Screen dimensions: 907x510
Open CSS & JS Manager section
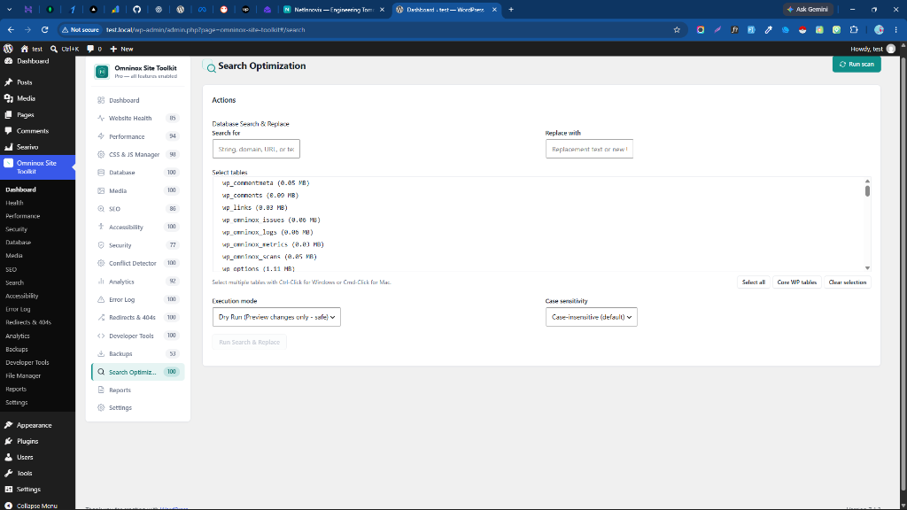point(137,154)
